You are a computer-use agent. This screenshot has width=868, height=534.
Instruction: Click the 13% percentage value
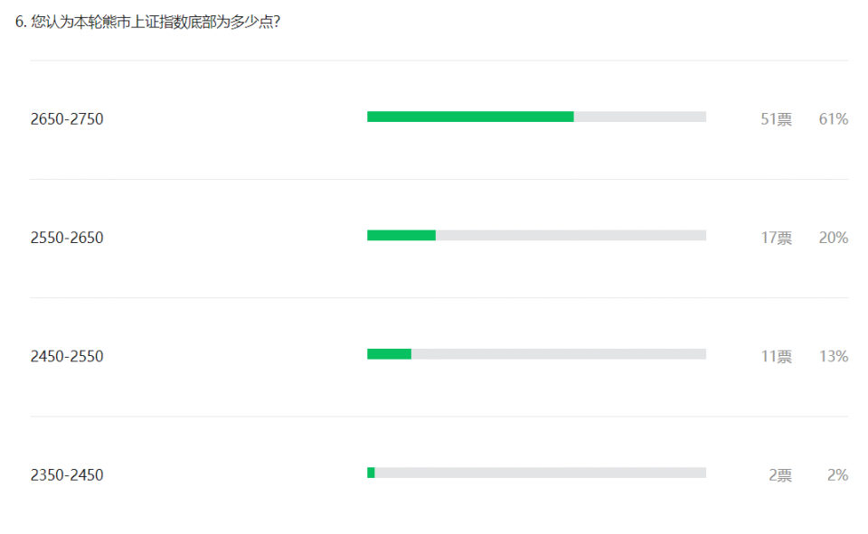[x=833, y=356]
